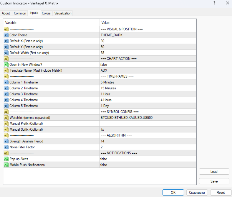Click the icon beside Column 3 Timeframe

6,94
